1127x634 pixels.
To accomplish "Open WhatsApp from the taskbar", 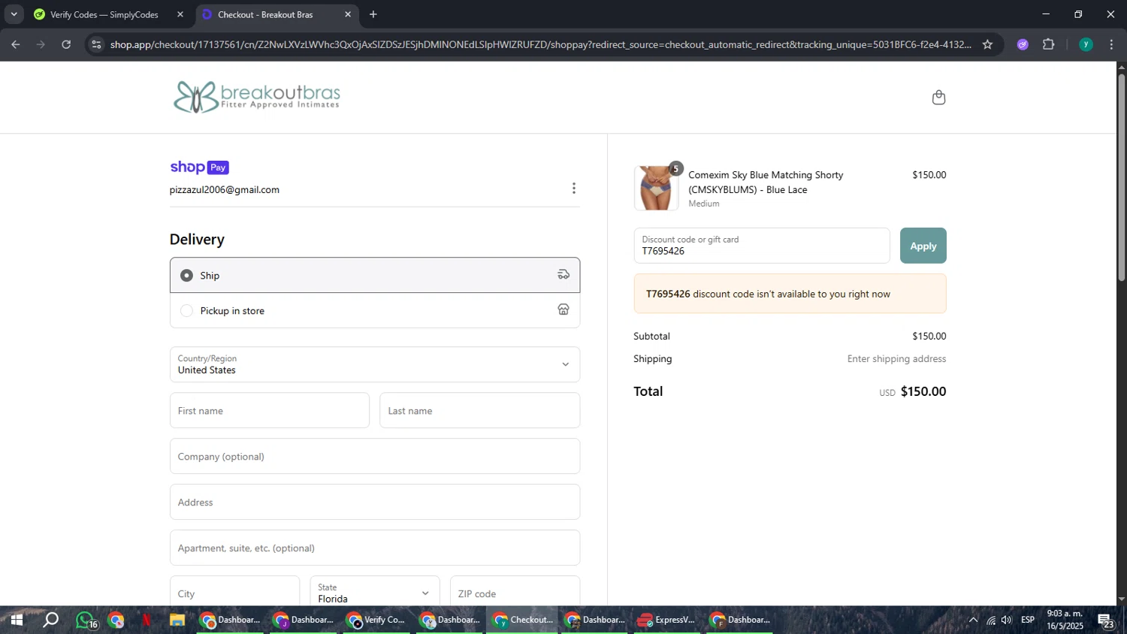I will point(85,620).
